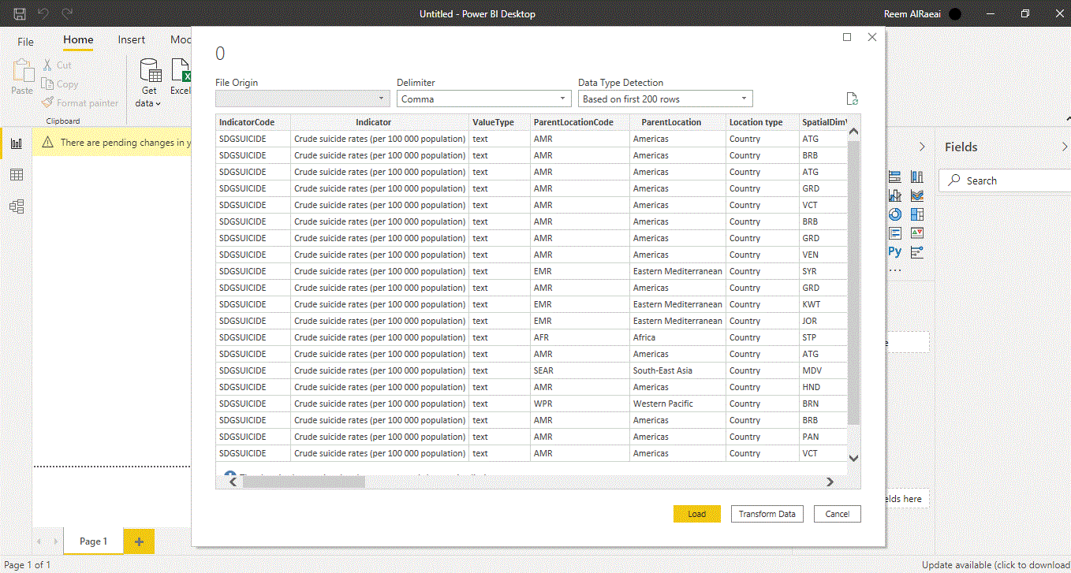Switch to Model view icon
1071x573 pixels.
point(16,207)
